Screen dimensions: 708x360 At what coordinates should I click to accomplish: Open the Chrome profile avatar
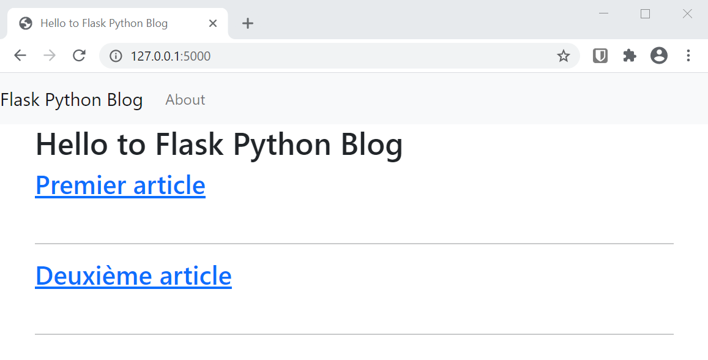(659, 56)
